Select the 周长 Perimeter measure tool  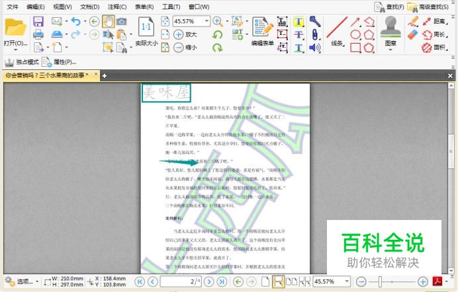click(435, 34)
